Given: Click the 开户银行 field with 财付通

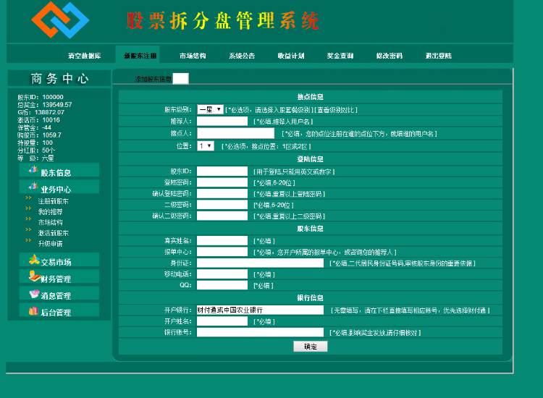Looking at the screenshot, I should [261, 310].
